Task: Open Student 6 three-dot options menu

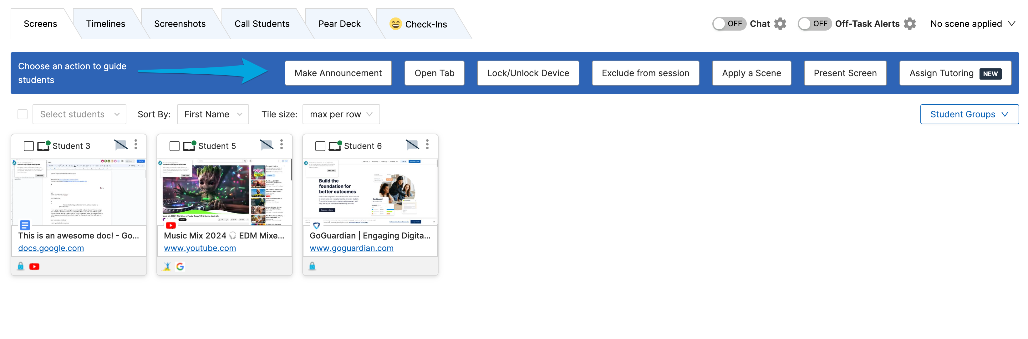Action: 427,144
